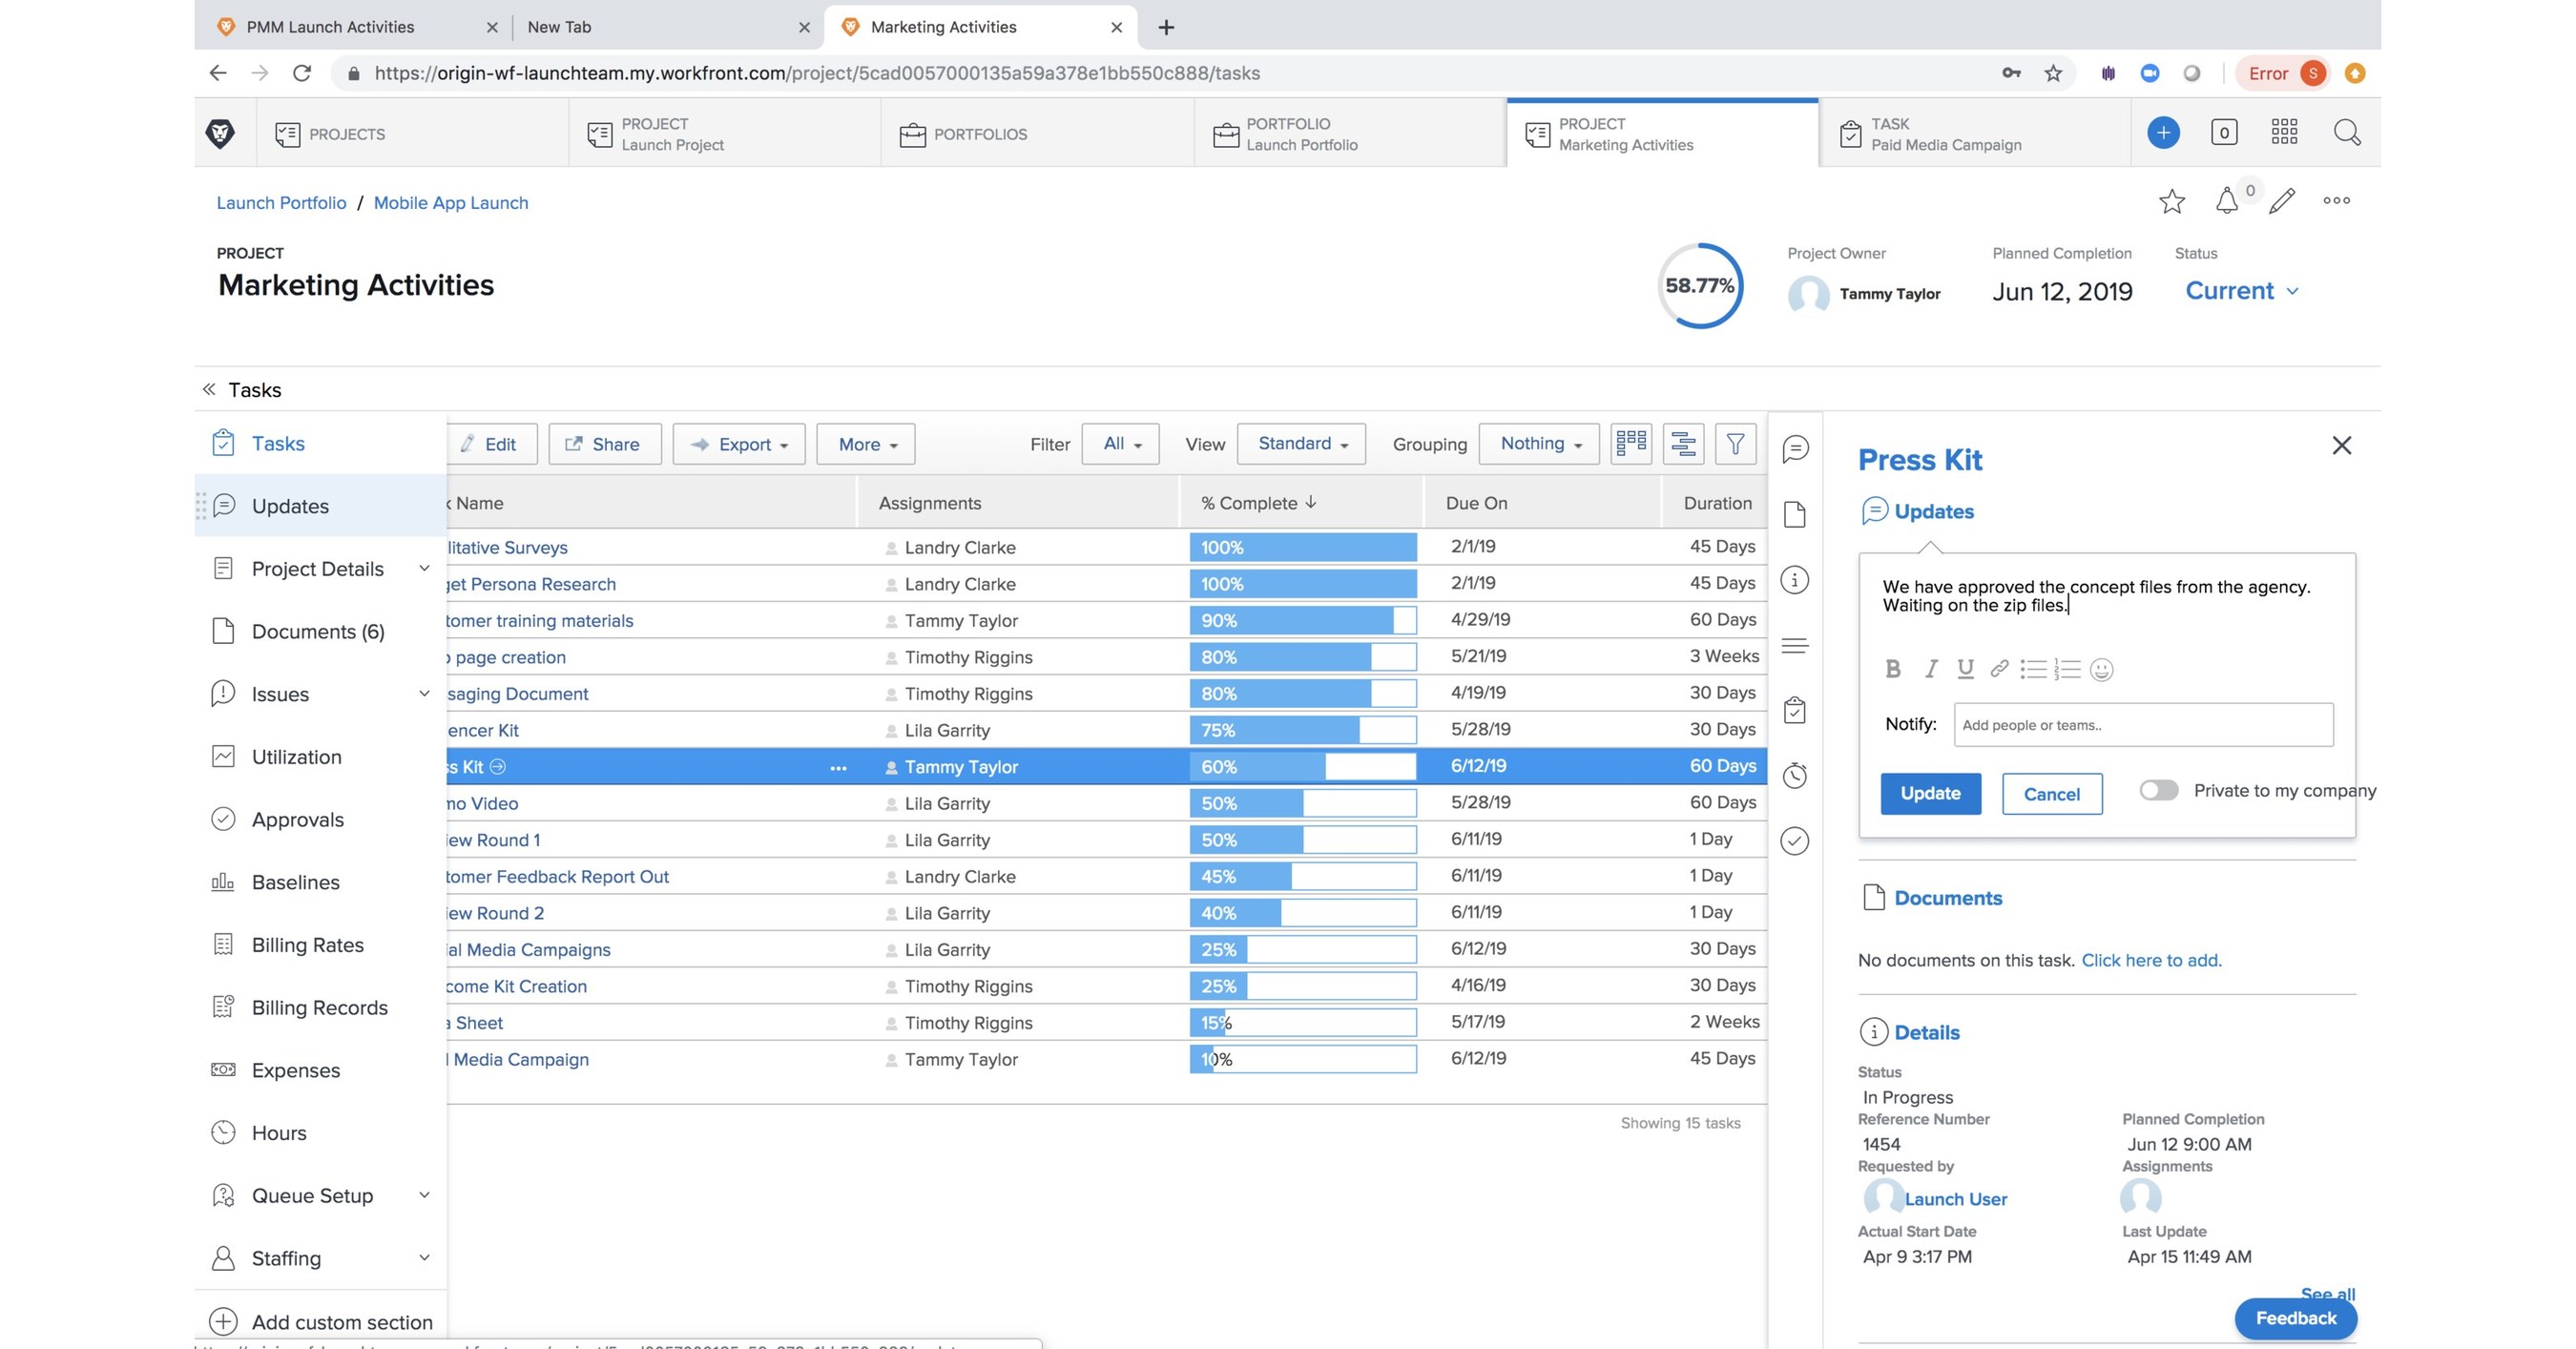This screenshot has height=1349, width=2576.
Task: Open approvals checkmark icon in summary strip
Action: 1794,841
